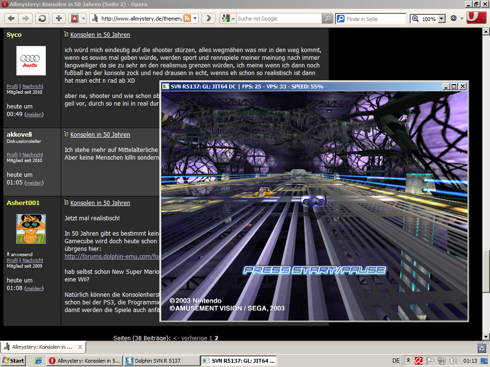Switch to SVN R5137: GL: JIT64 taskbar button

(x=239, y=361)
